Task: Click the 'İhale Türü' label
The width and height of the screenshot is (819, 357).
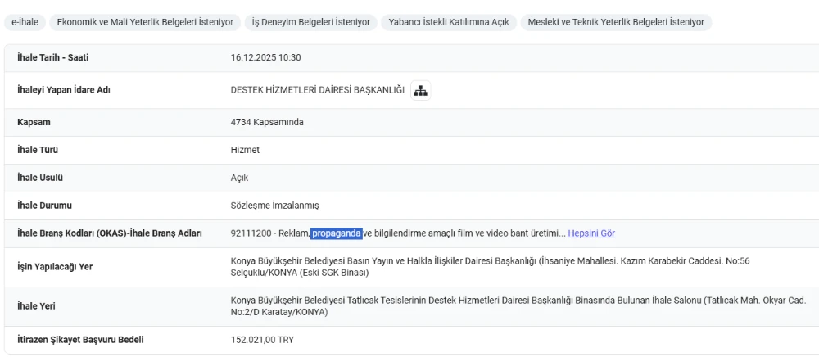Action: (38, 151)
